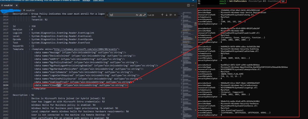Open the Learn More link
This screenshot has width=308, height=119.
98,1
